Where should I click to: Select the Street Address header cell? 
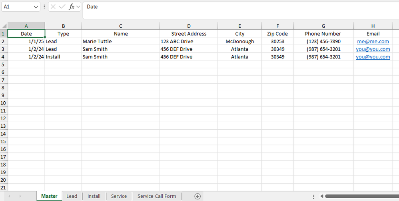tap(189, 34)
